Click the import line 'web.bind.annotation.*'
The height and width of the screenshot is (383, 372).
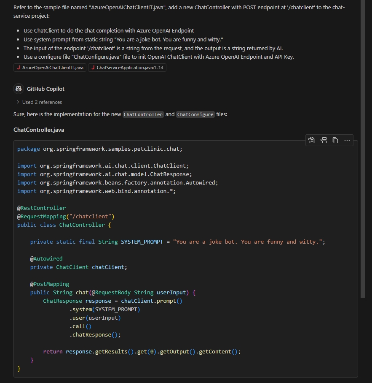click(x=96, y=191)
